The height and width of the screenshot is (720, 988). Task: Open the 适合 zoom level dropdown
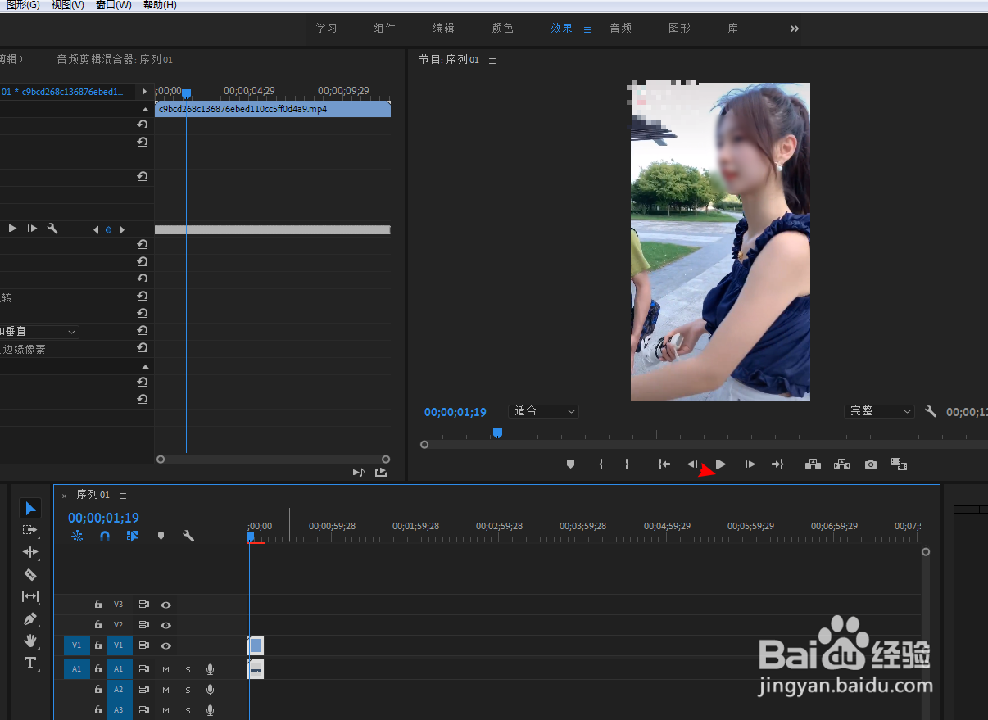click(x=544, y=411)
